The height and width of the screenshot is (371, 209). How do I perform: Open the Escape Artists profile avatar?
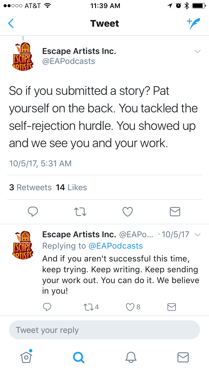pos(23,56)
